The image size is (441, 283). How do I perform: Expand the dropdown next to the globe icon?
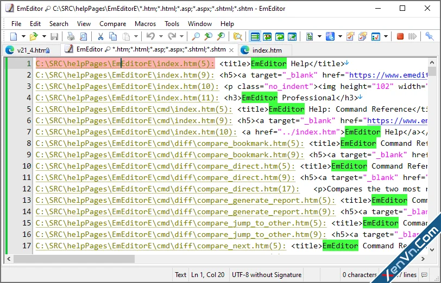tap(340, 36)
